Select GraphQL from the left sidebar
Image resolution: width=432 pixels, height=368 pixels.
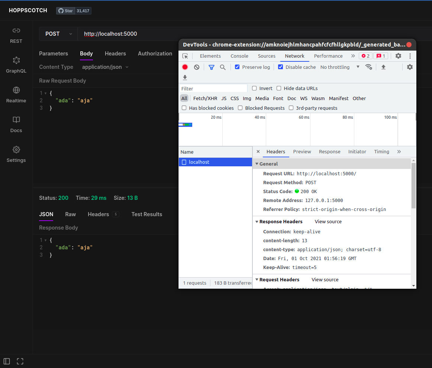(16, 65)
